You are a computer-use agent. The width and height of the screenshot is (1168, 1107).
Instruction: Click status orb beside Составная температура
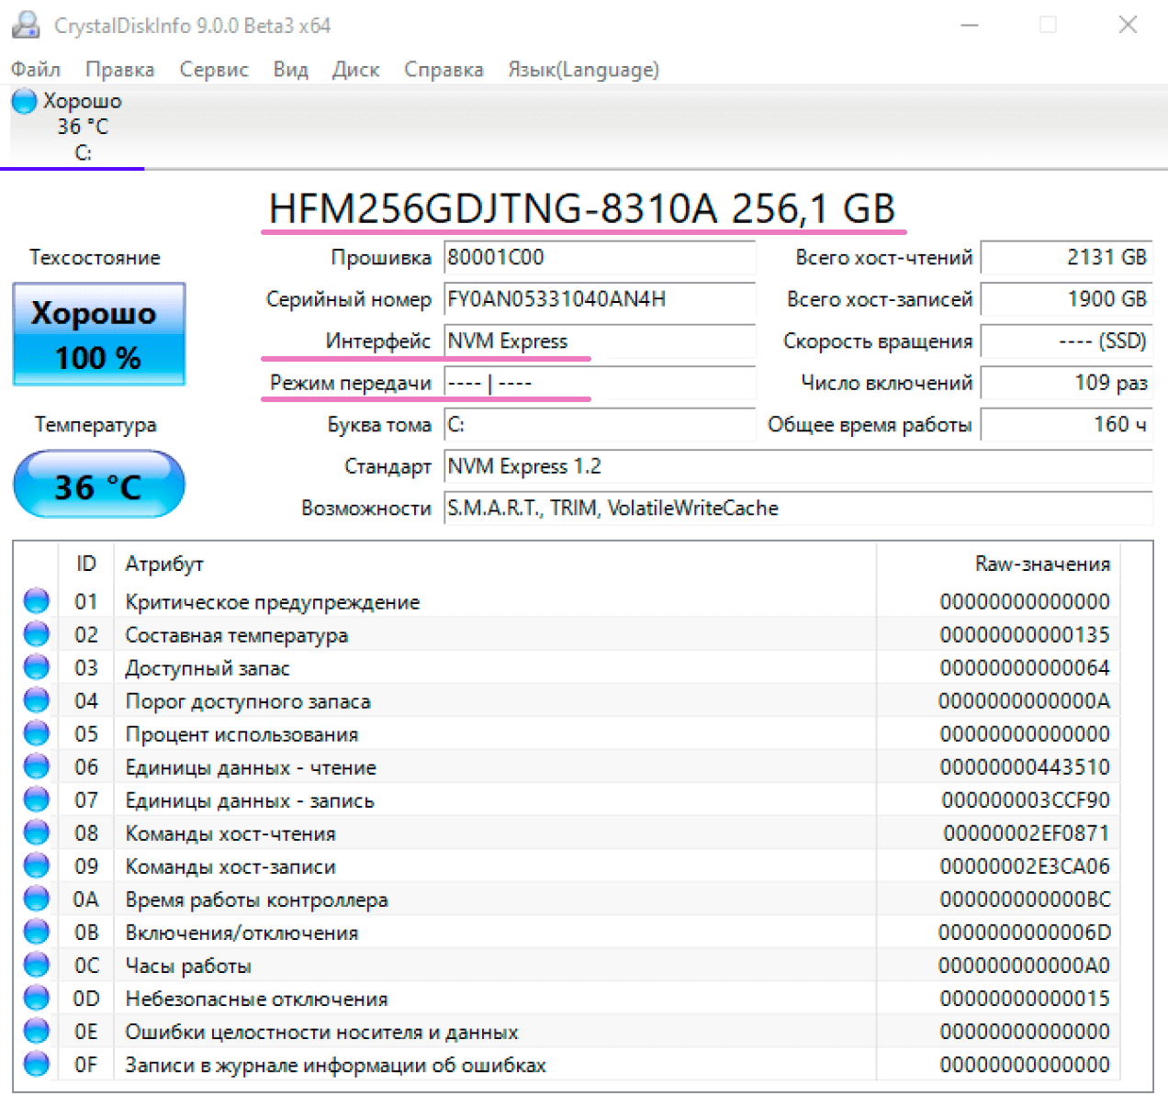[x=37, y=634]
